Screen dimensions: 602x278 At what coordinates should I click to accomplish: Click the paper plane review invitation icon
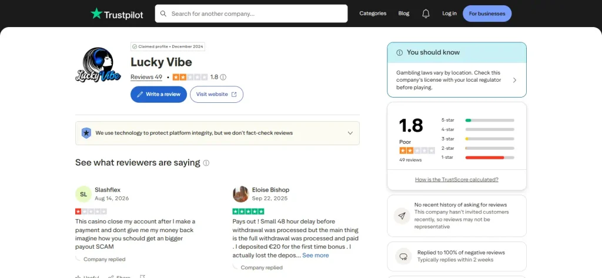pos(402,216)
